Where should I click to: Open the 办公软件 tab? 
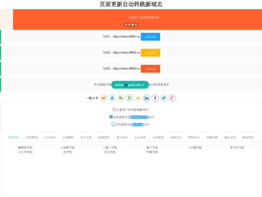pos(50,138)
